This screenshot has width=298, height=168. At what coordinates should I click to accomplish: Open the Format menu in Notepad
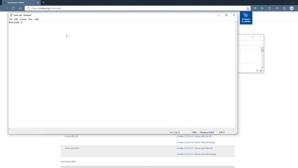coord(23,19)
